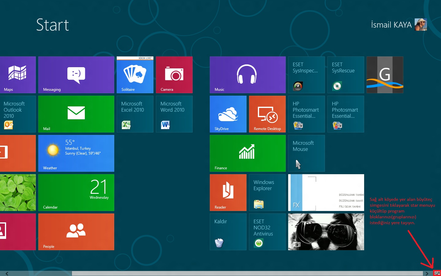The width and height of the screenshot is (441, 276).
Task: Open the Weather tile for Istanbul
Action: [76, 153]
